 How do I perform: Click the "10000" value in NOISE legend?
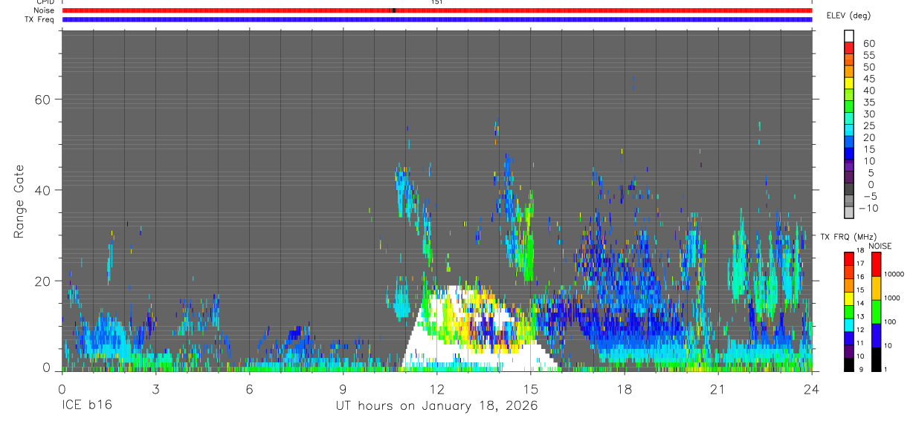click(894, 274)
